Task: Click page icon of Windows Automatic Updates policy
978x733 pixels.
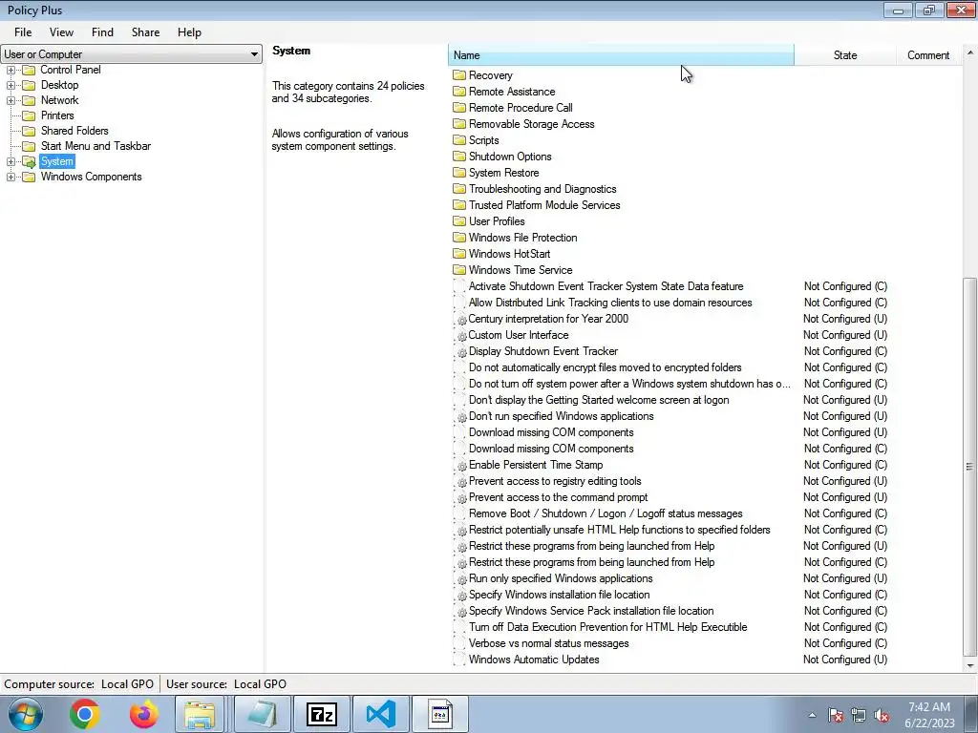Action: (x=460, y=660)
